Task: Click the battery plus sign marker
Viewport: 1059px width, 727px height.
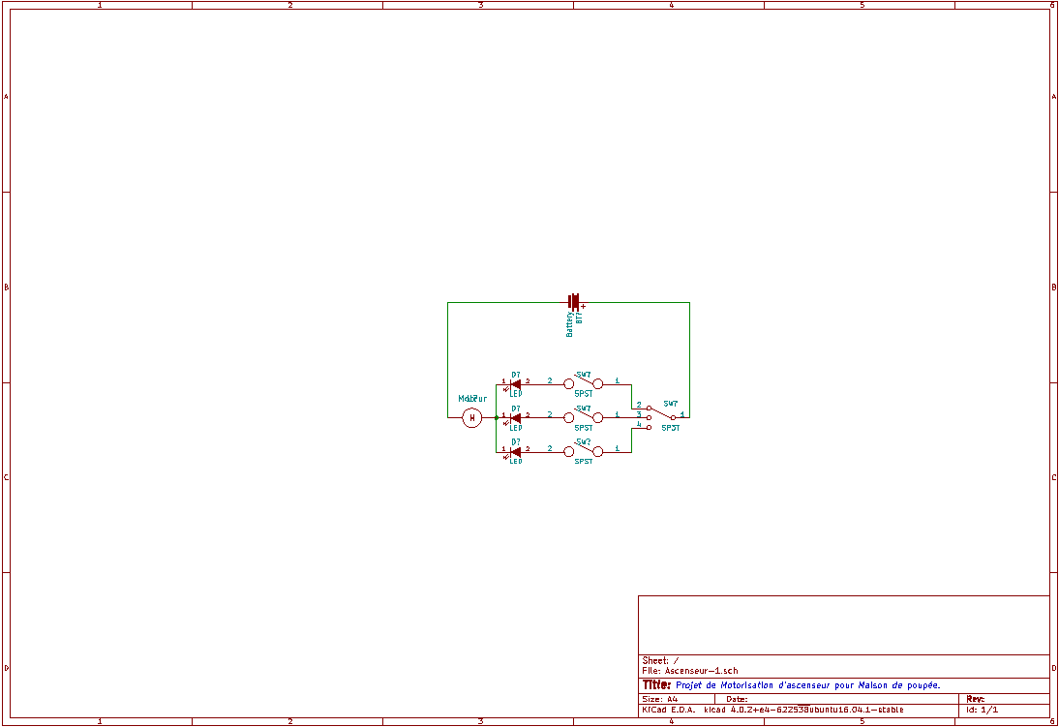Action: (x=584, y=307)
